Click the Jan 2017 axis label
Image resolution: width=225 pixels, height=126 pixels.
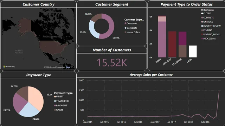tap(155, 122)
